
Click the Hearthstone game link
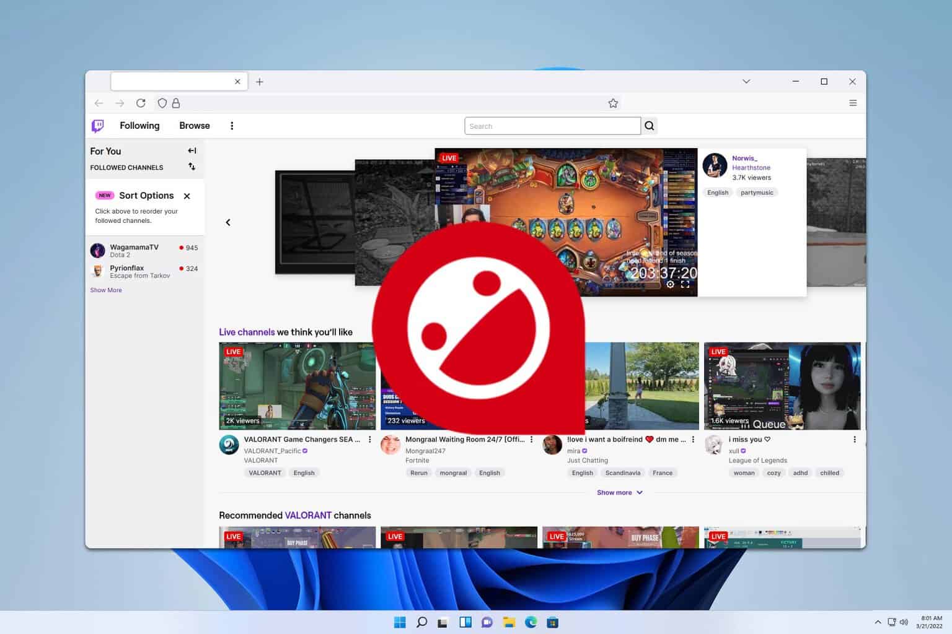click(x=751, y=168)
